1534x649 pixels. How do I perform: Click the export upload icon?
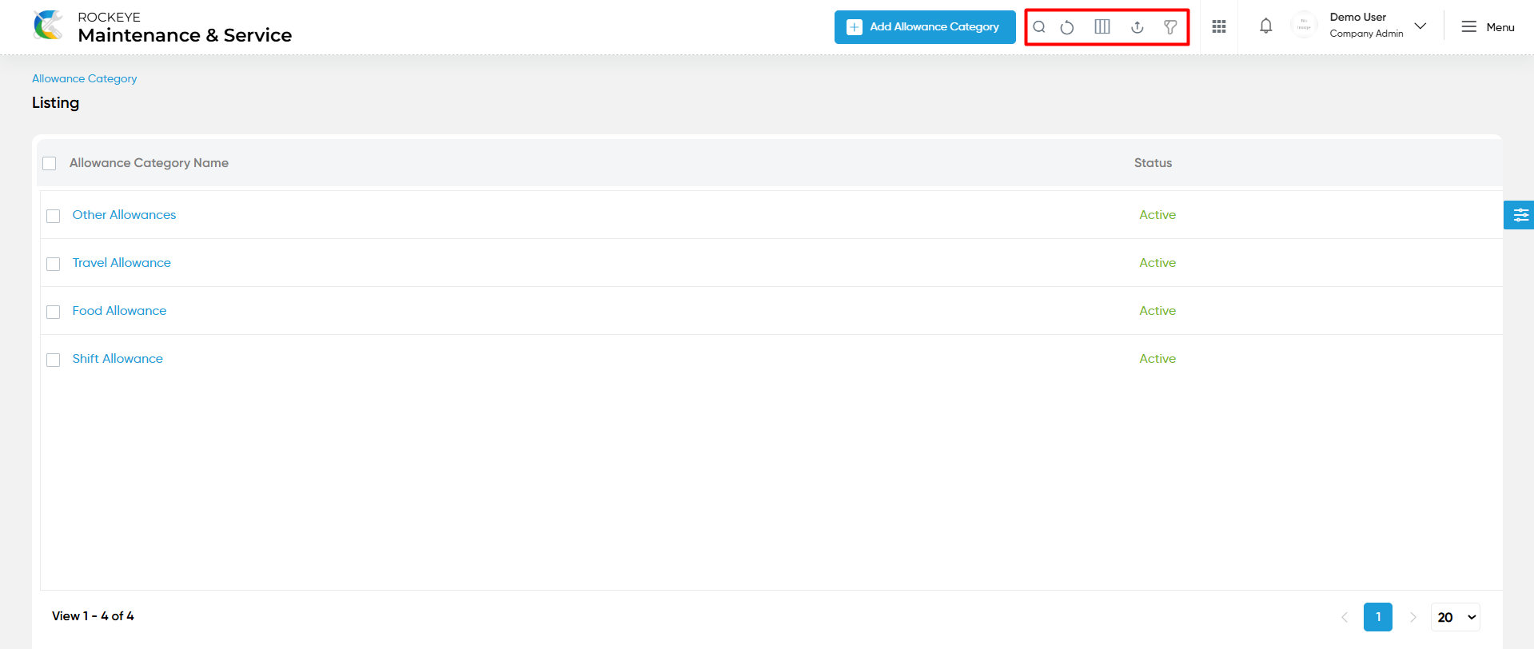click(1138, 27)
